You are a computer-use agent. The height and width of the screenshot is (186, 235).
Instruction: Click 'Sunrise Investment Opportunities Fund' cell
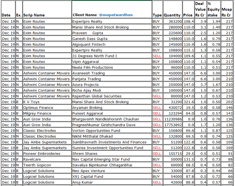(112, 148)
